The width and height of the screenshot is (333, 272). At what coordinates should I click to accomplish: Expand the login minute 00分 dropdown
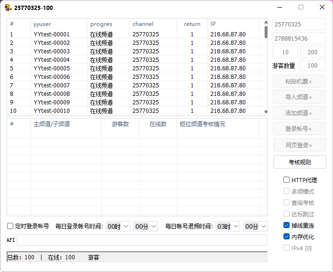click(x=145, y=227)
